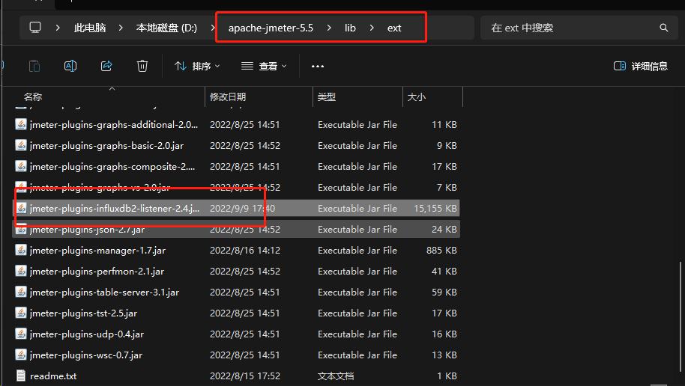Viewport: 685px width, 386px height.
Task: Click jar icon of jmeter-plugins-graphs-composite-2
Action: pos(20,166)
